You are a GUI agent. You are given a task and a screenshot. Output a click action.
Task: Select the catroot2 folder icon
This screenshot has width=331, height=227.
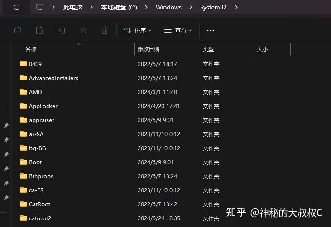(x=24, y=218)
